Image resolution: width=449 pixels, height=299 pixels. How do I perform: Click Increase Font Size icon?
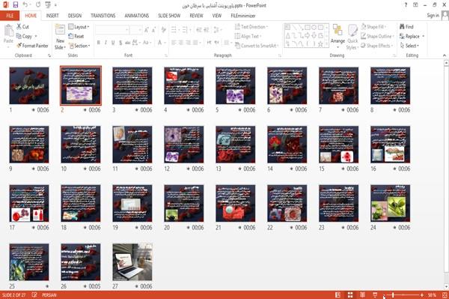point(147,30)
